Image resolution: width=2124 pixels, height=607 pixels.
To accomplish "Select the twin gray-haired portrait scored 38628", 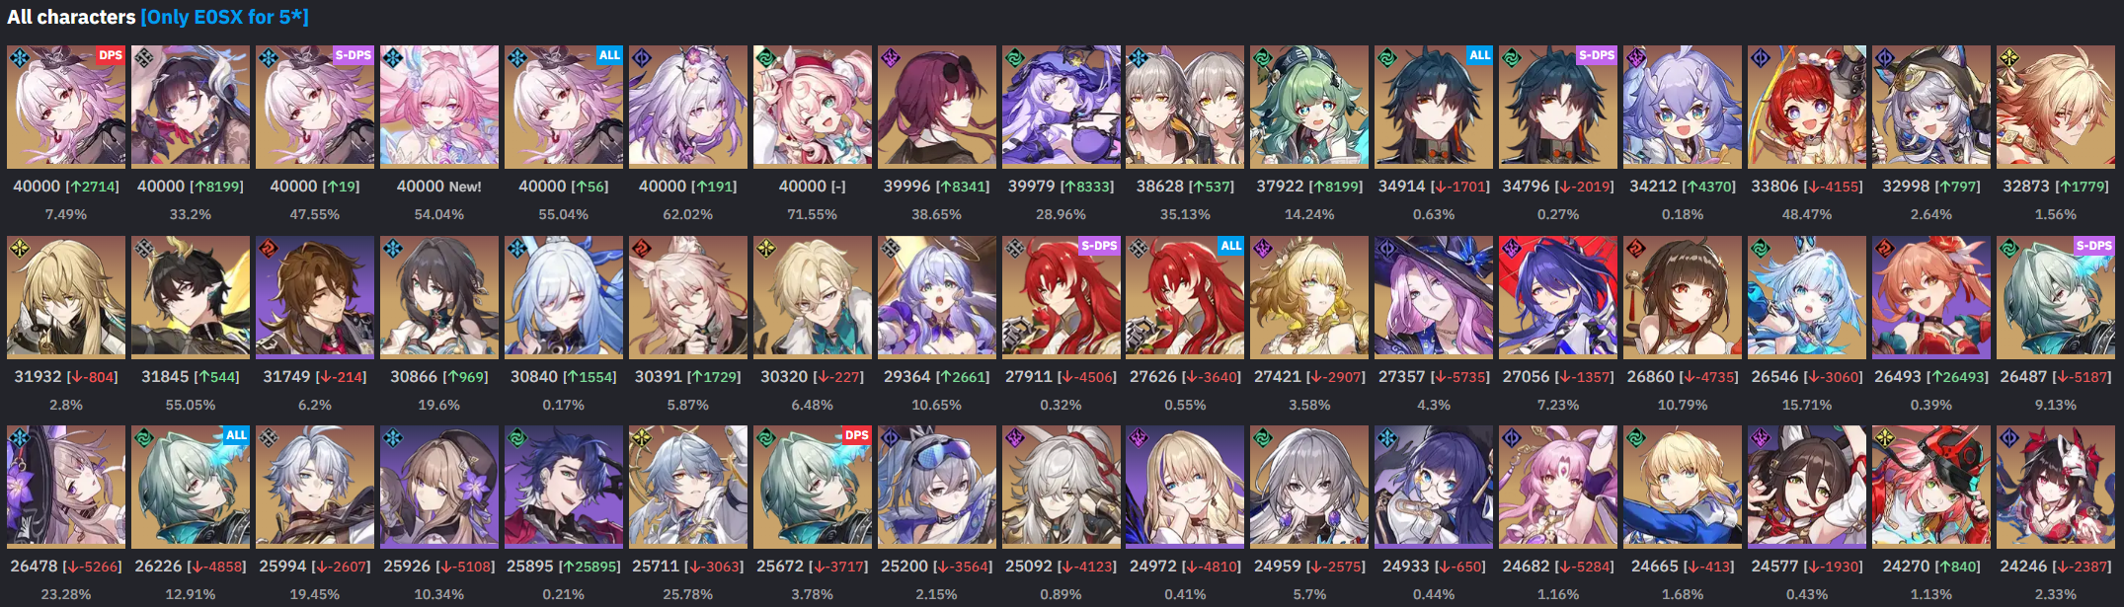I will pos(1185,106).
